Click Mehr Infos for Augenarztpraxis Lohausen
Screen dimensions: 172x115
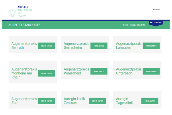[151, 46]
